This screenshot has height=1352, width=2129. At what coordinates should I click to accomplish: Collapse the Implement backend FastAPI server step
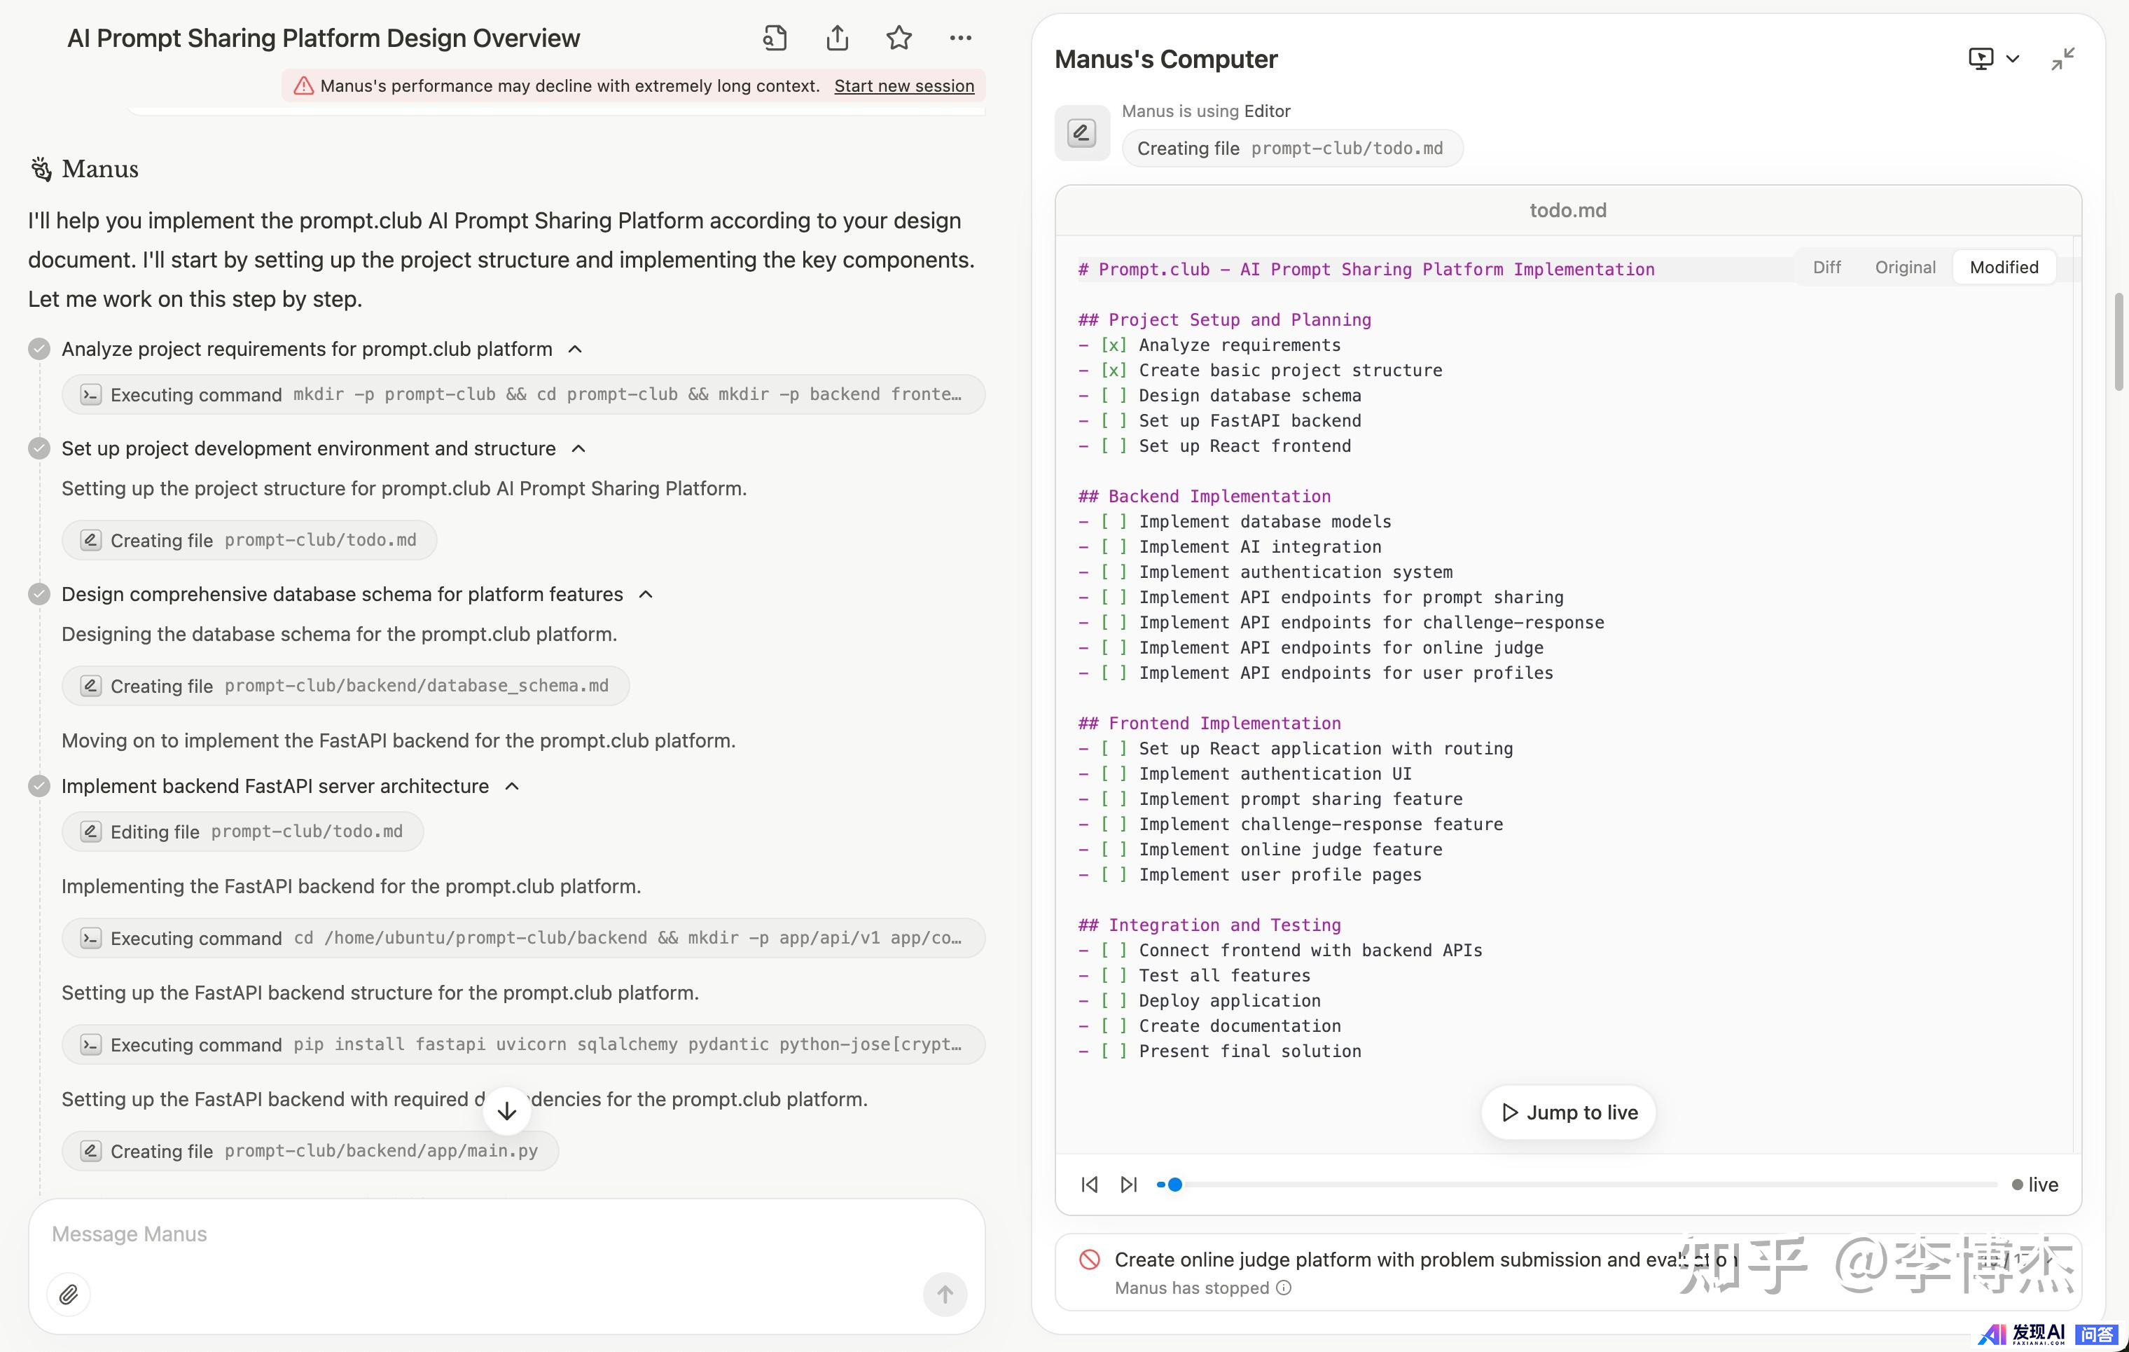[512, 786]
